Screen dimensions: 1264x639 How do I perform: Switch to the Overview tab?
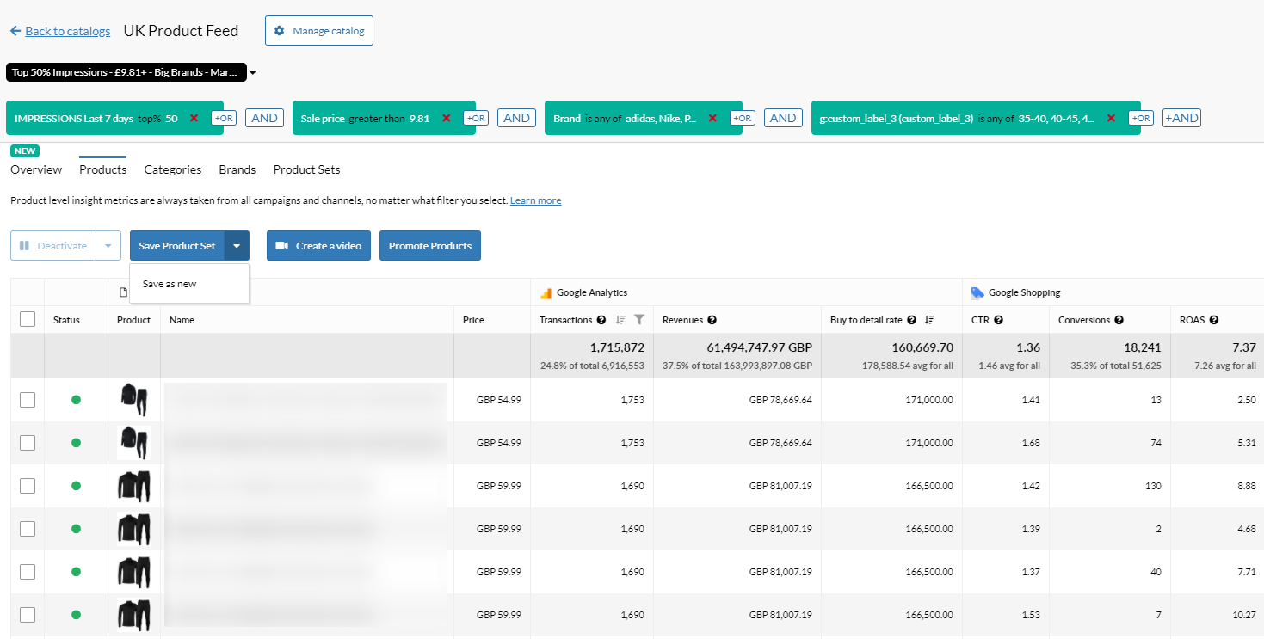coord(36,169)
